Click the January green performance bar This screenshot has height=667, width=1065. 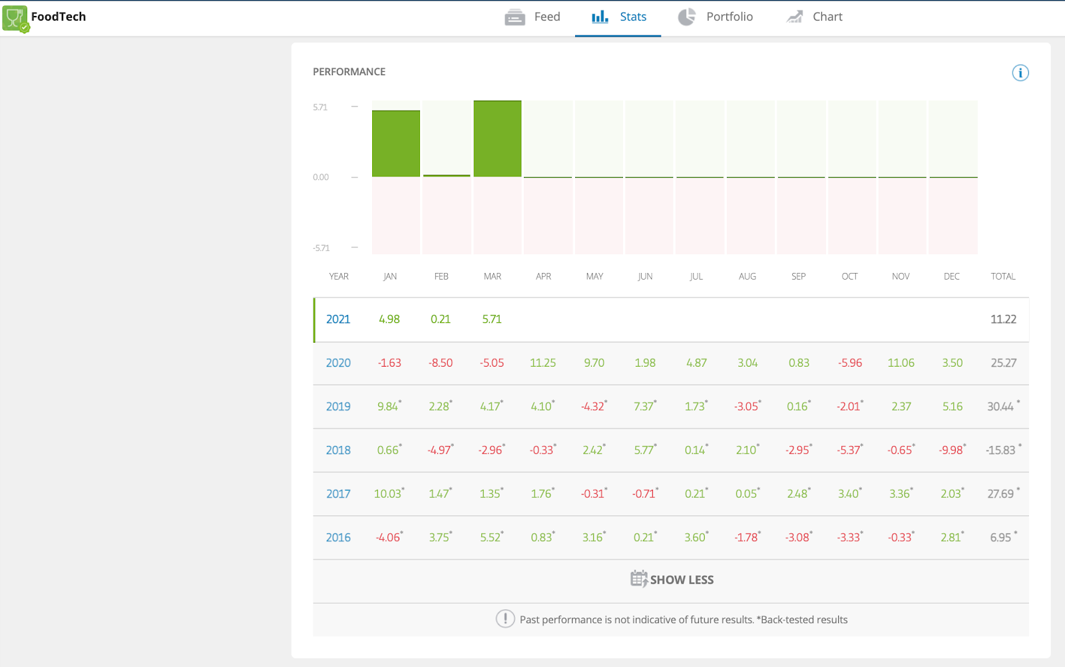[x=396, y=144]
